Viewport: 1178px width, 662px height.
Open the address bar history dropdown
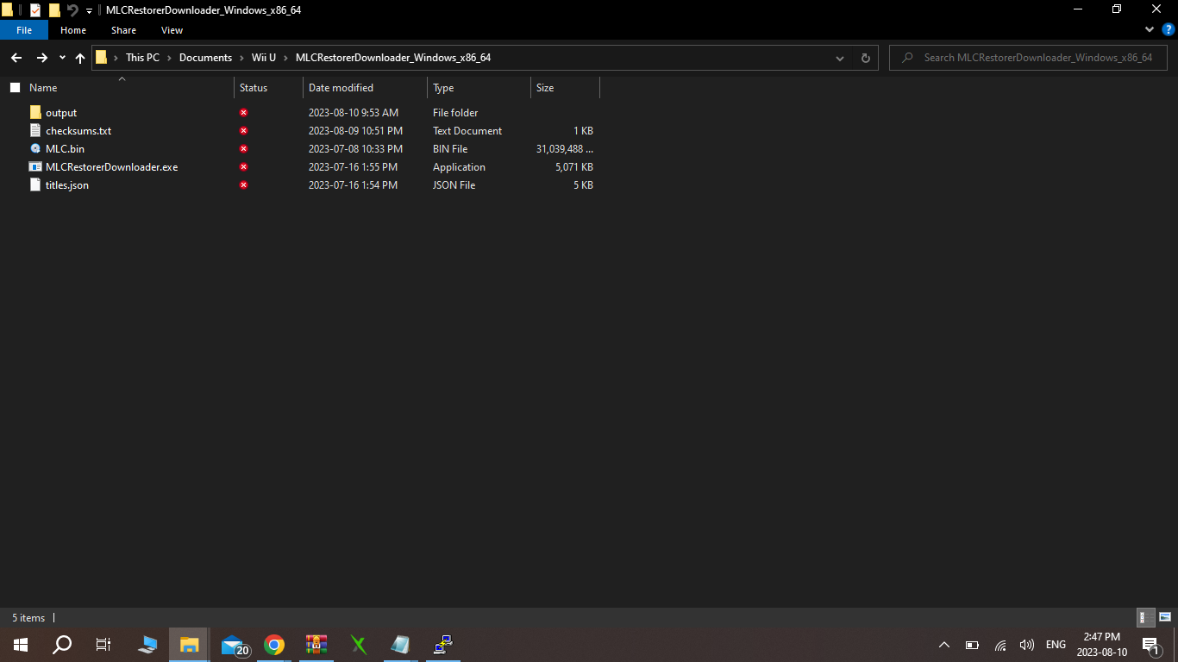point(840,58)
